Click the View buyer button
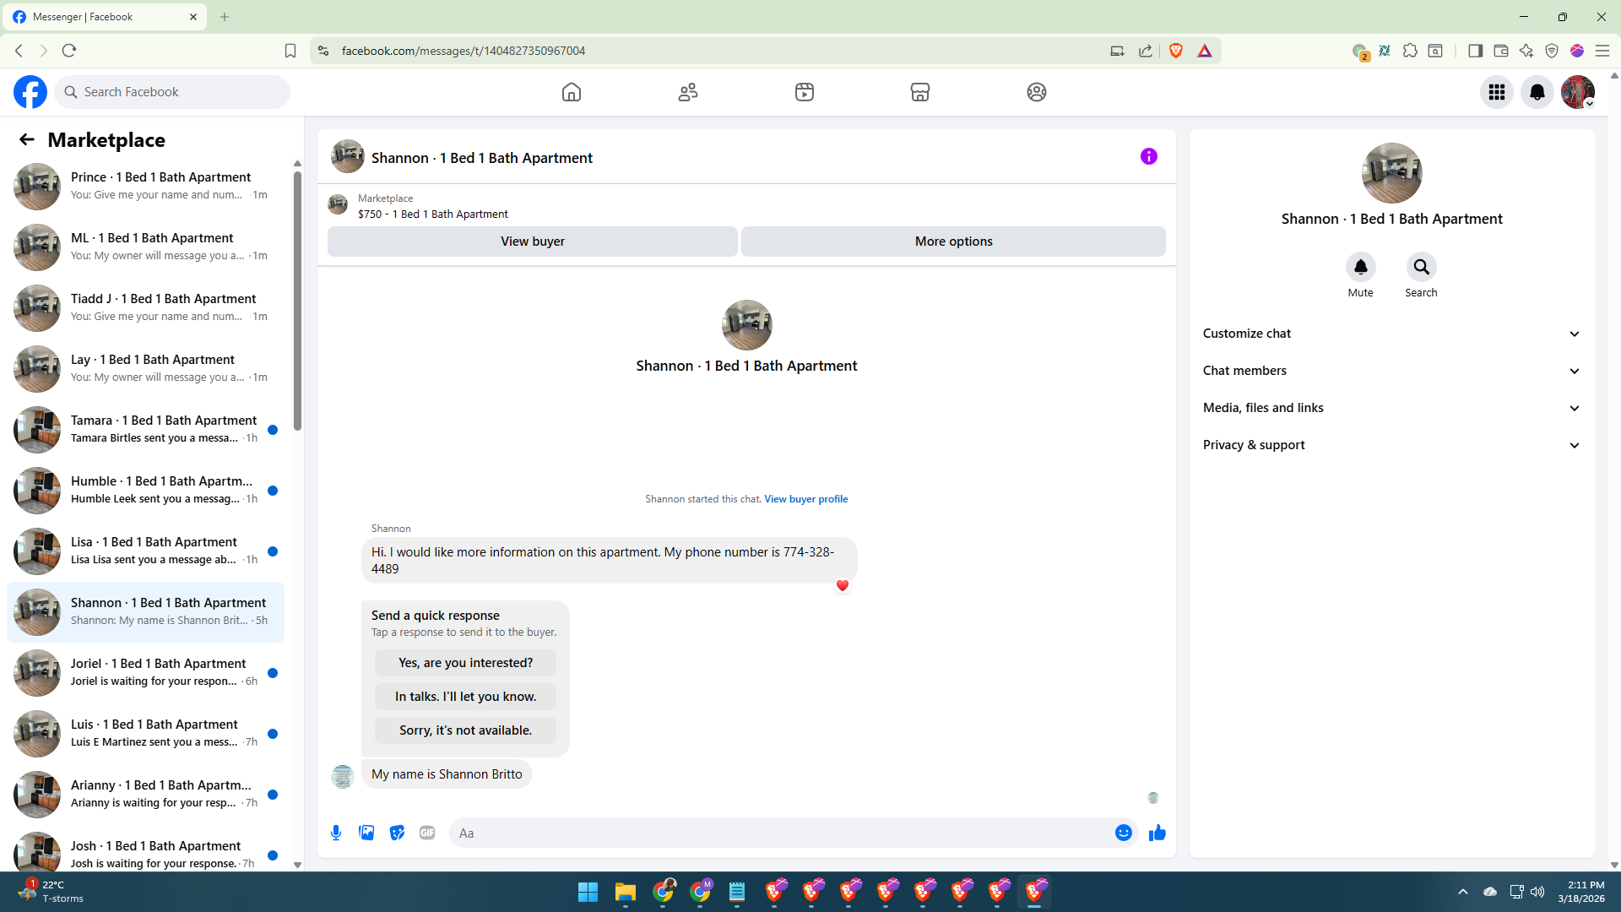The height and width of the screenshot is (912, 1621). (532, 242)
